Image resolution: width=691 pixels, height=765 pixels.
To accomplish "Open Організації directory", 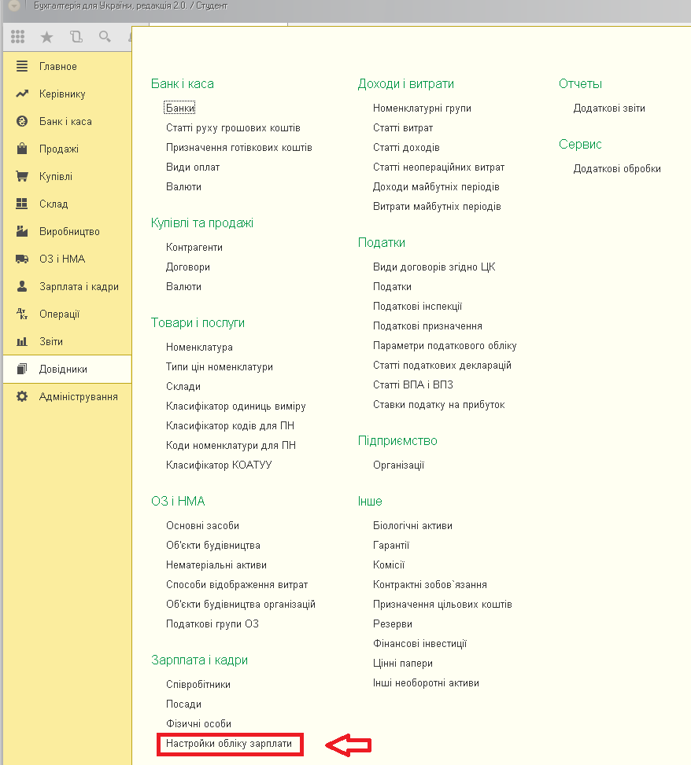I will [398, 465].
